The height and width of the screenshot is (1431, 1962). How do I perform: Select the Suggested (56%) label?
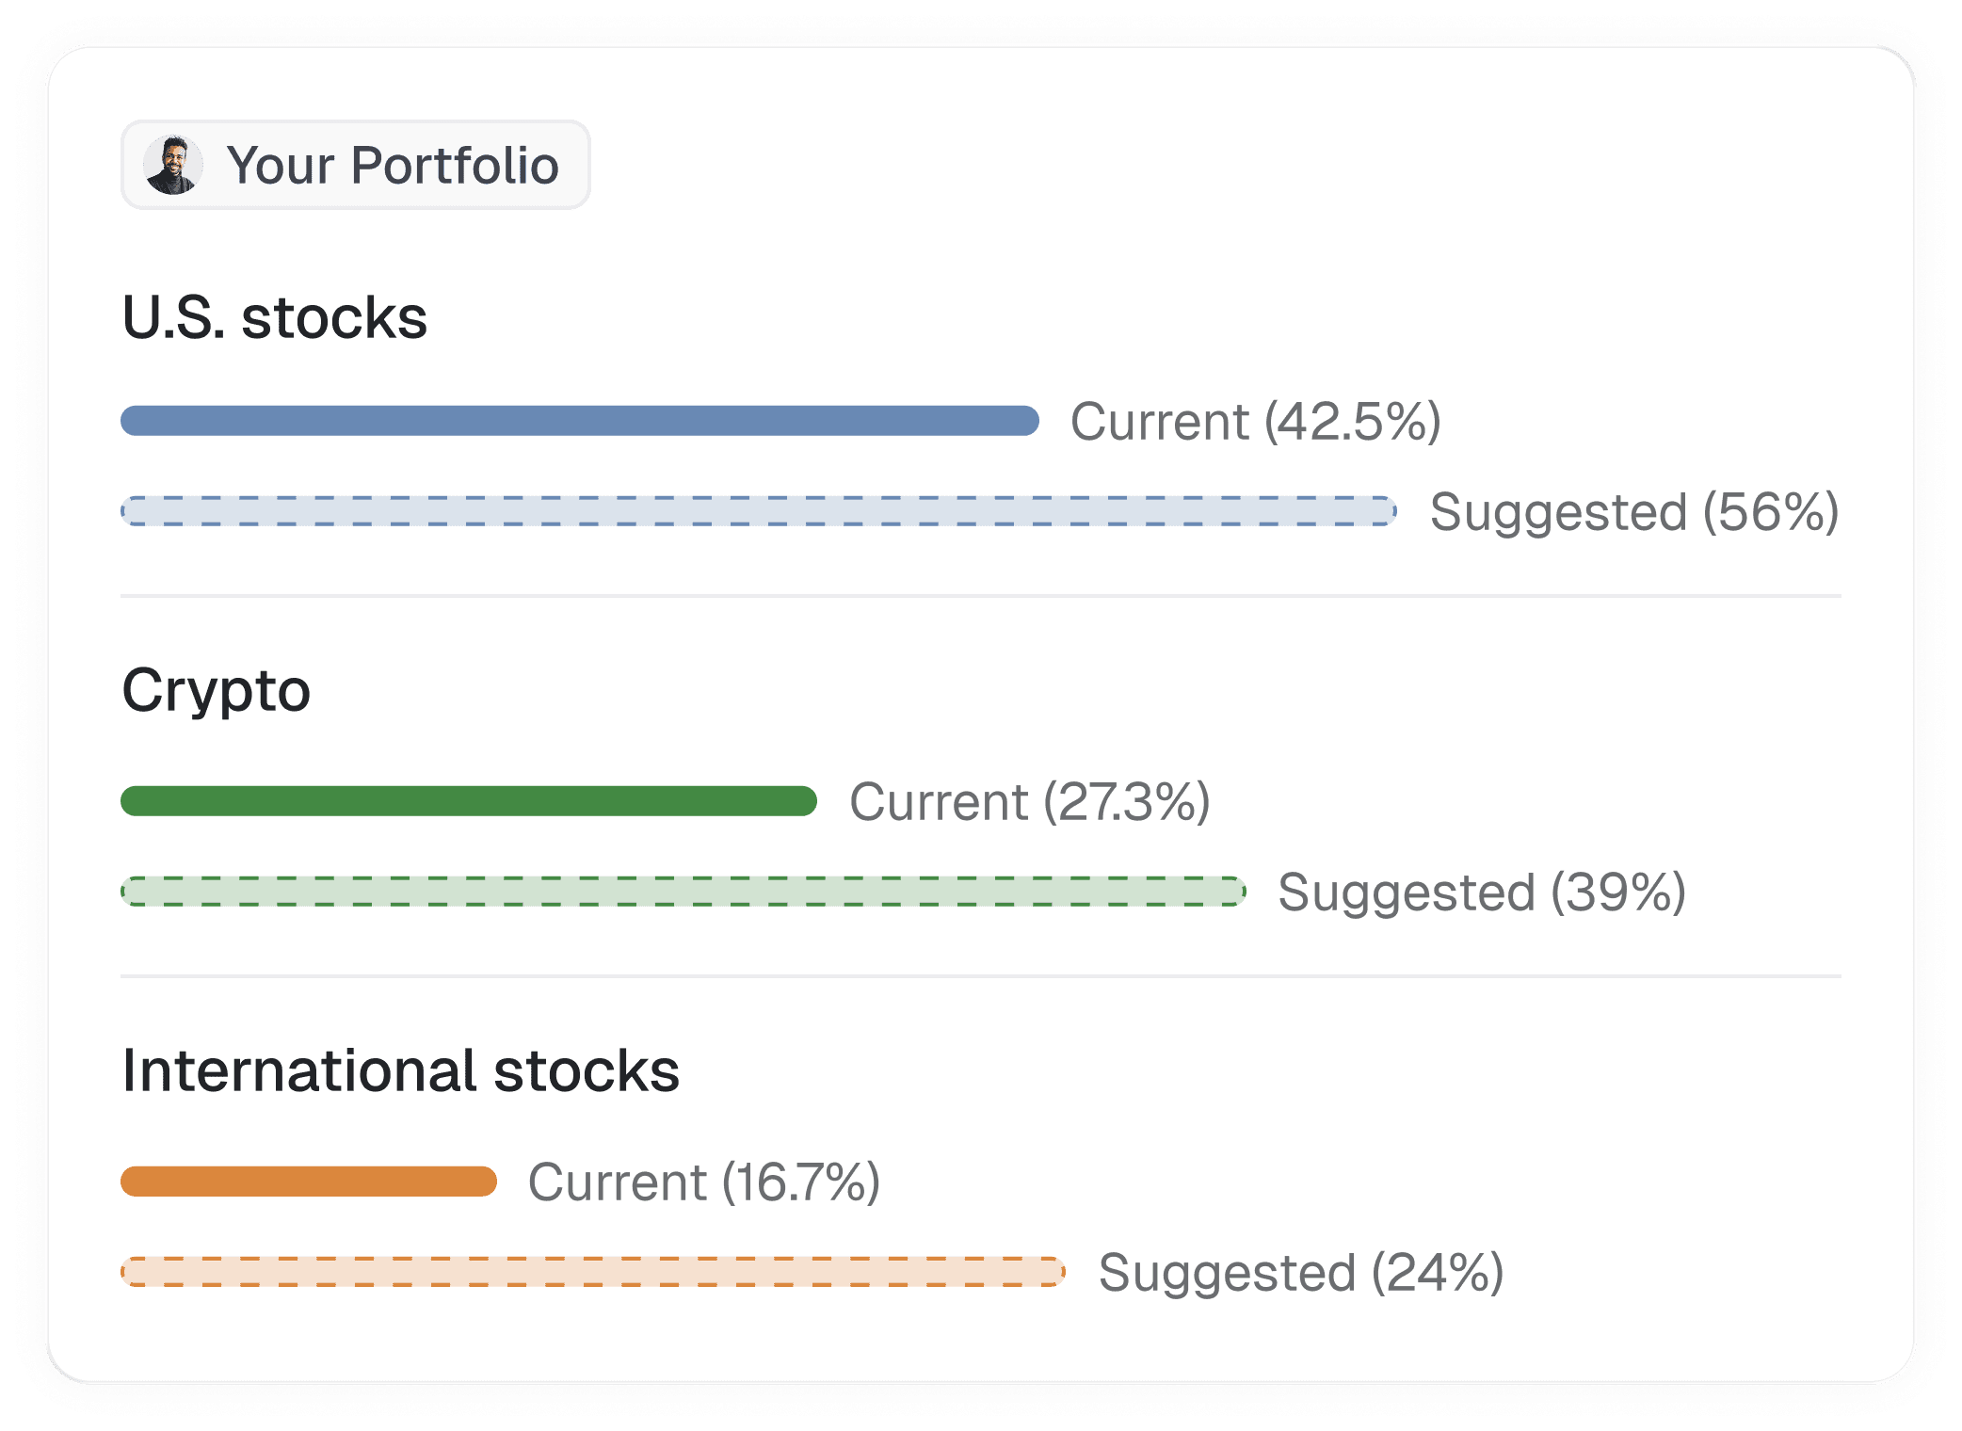(1634, 511)
